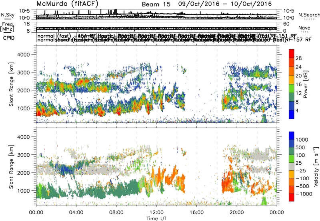320x221 pixels.
Task: Click the 2000 km tick on velocity panel
Action: coord(24,173)
